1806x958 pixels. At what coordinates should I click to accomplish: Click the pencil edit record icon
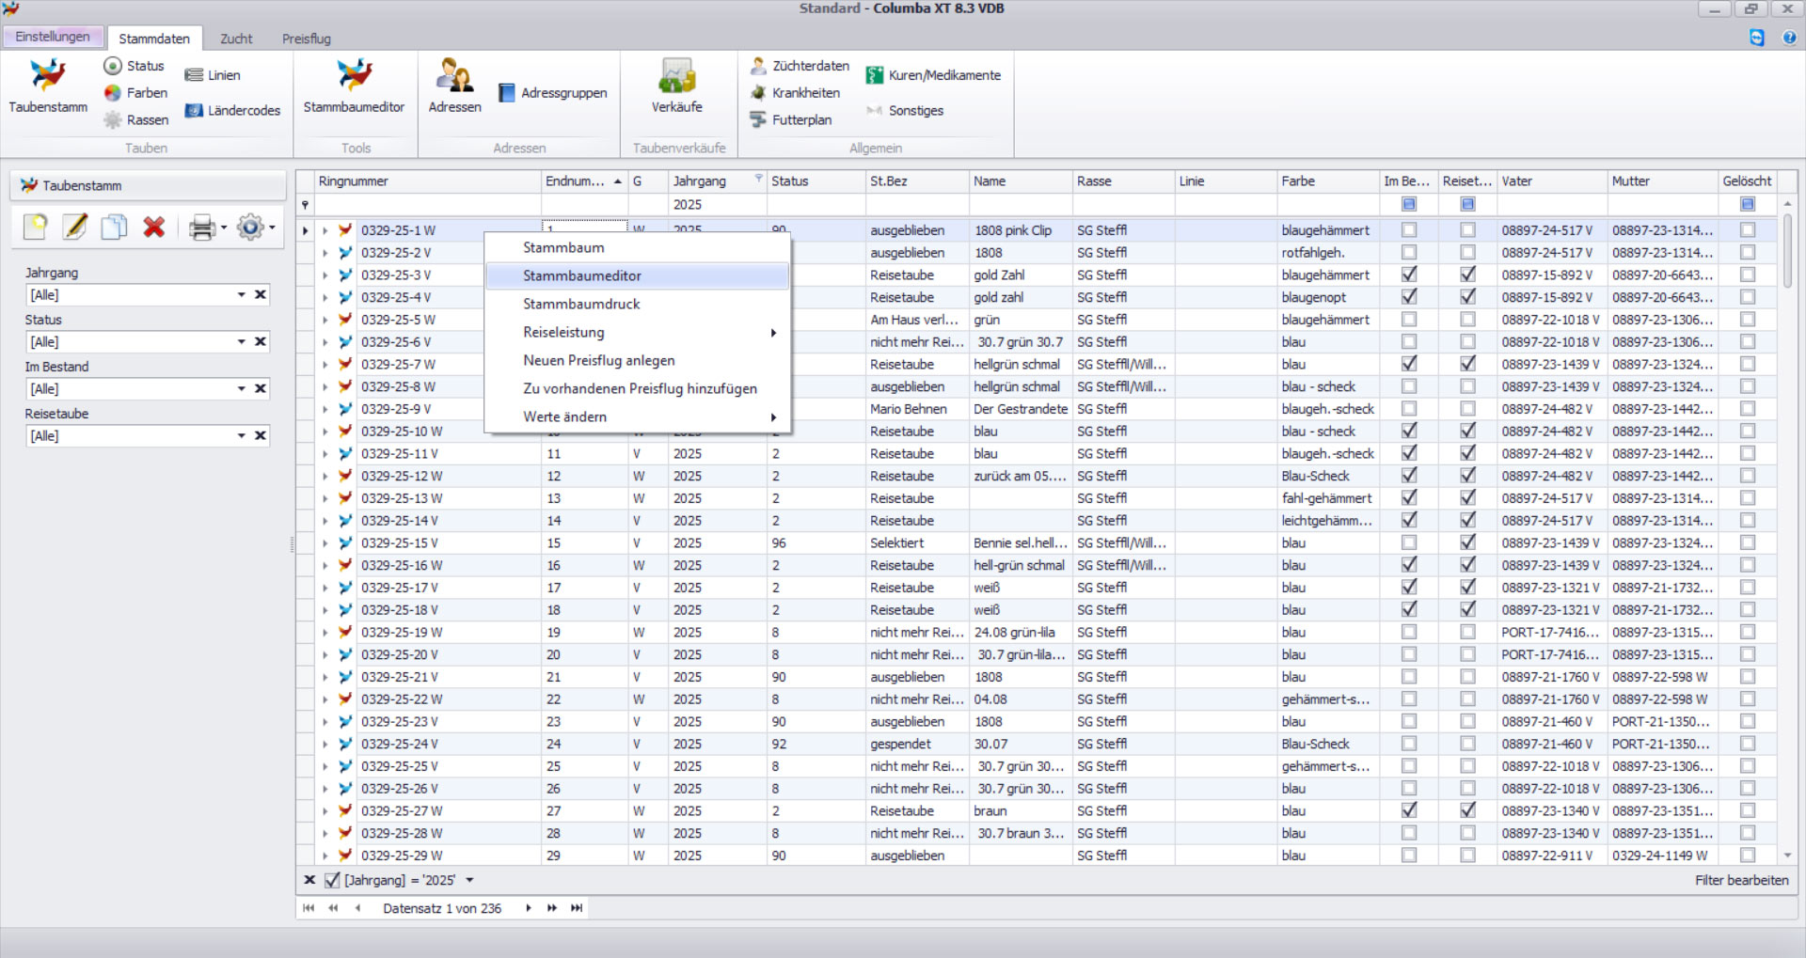click(x=75, y=228)
